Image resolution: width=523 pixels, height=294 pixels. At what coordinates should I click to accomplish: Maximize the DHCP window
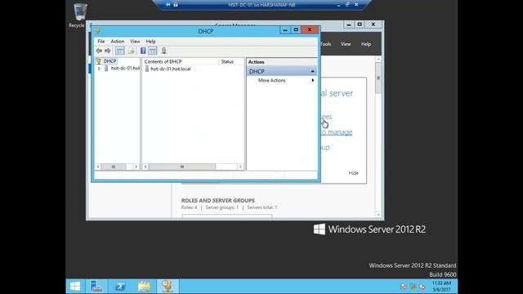pyautogui.click(x=296, y=30)
